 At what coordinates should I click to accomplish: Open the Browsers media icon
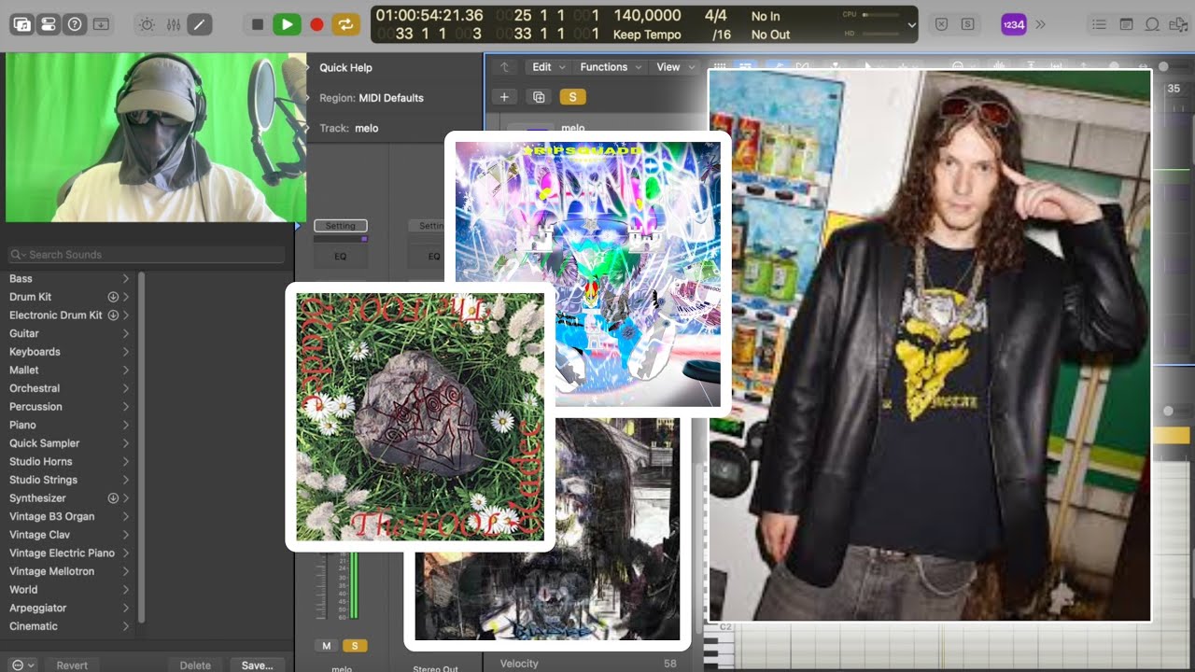1178,24
